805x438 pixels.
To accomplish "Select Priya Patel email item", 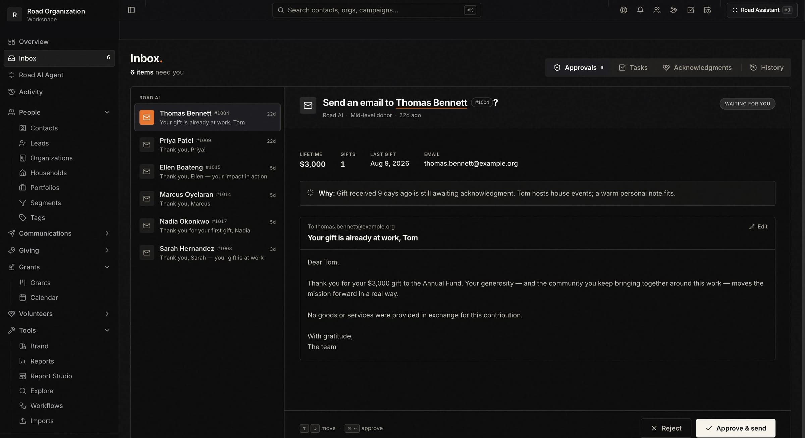I will click(207, 145).
